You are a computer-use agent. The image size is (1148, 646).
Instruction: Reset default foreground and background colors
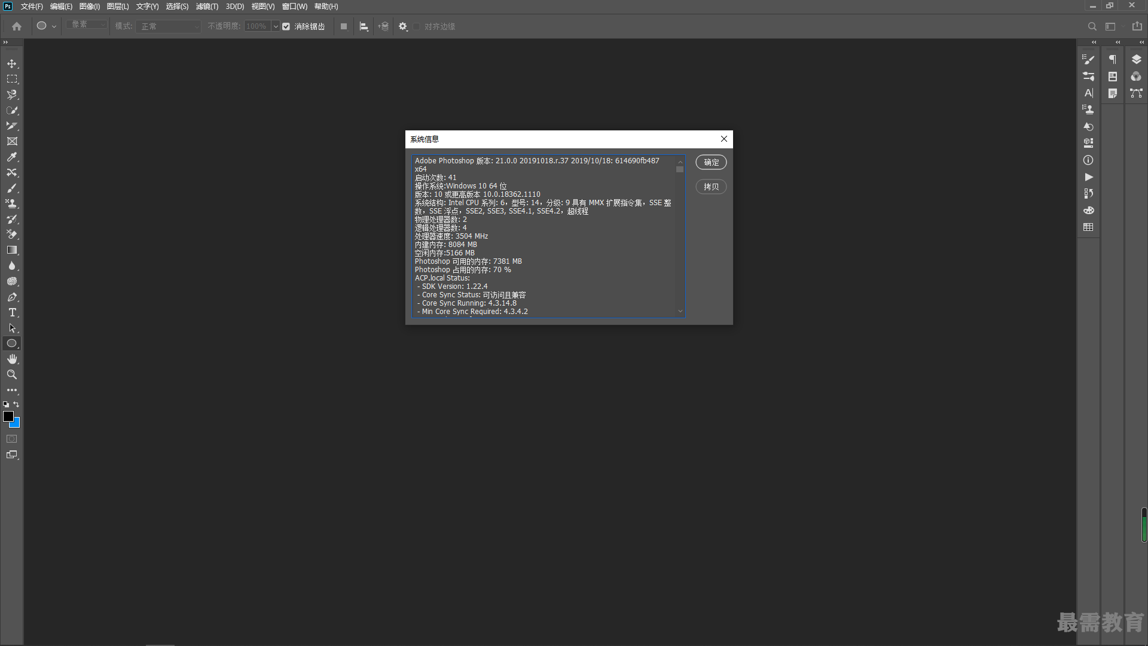(x=6, y=404)
